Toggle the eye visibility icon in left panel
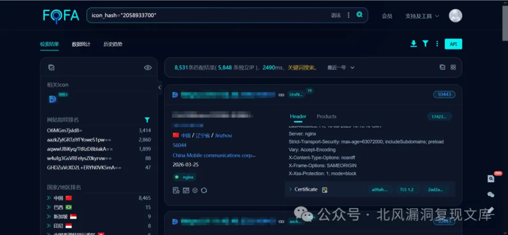 click(x=147, y=68)
